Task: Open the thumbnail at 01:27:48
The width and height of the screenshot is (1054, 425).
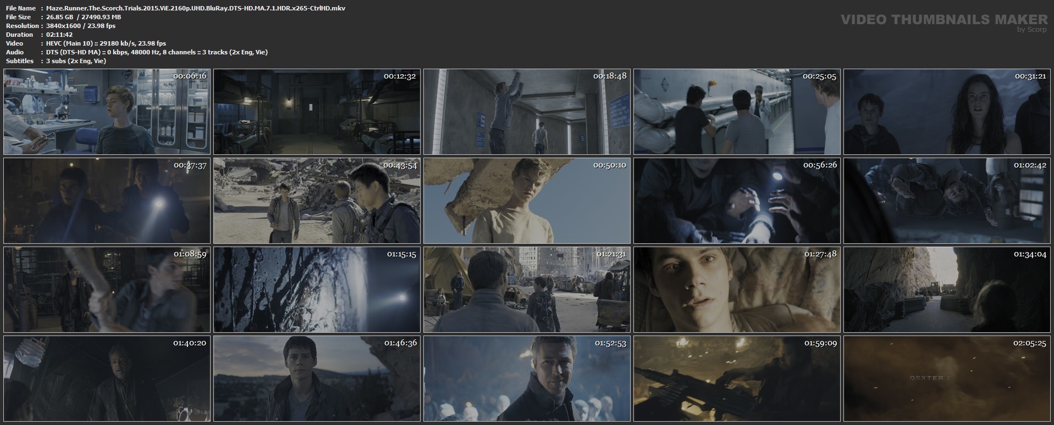Action: coord(737,290)
